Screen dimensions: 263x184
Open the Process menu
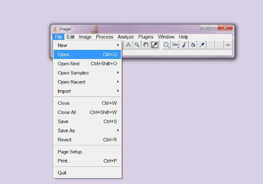[104, 37]
